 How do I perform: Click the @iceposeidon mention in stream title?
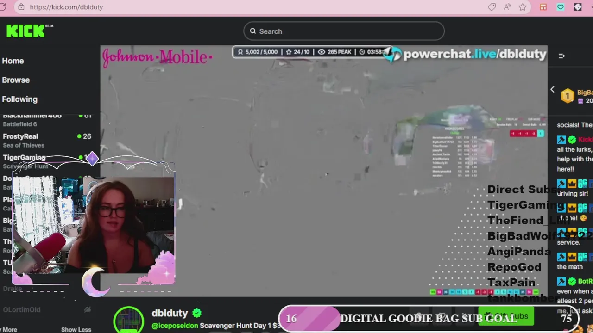[x=175, y=326]
